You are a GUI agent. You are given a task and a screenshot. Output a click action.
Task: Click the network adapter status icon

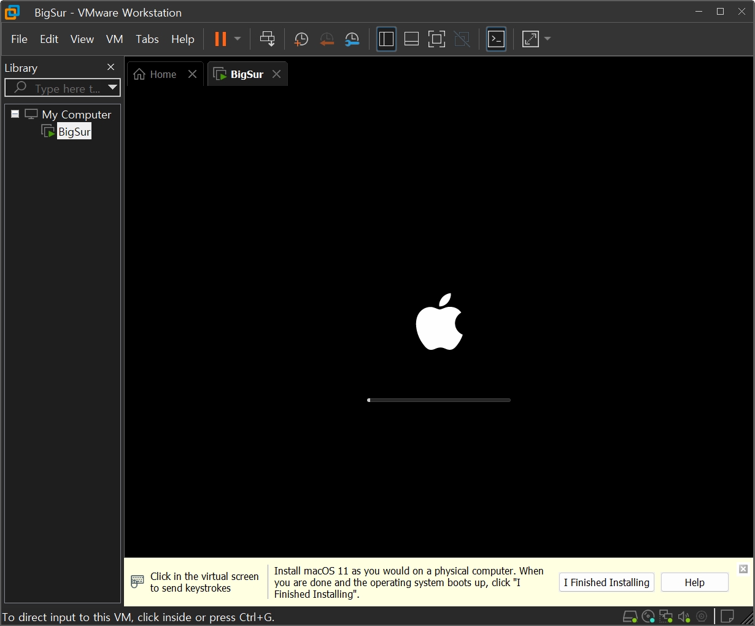pyautogui.click(x=666, y=616)
